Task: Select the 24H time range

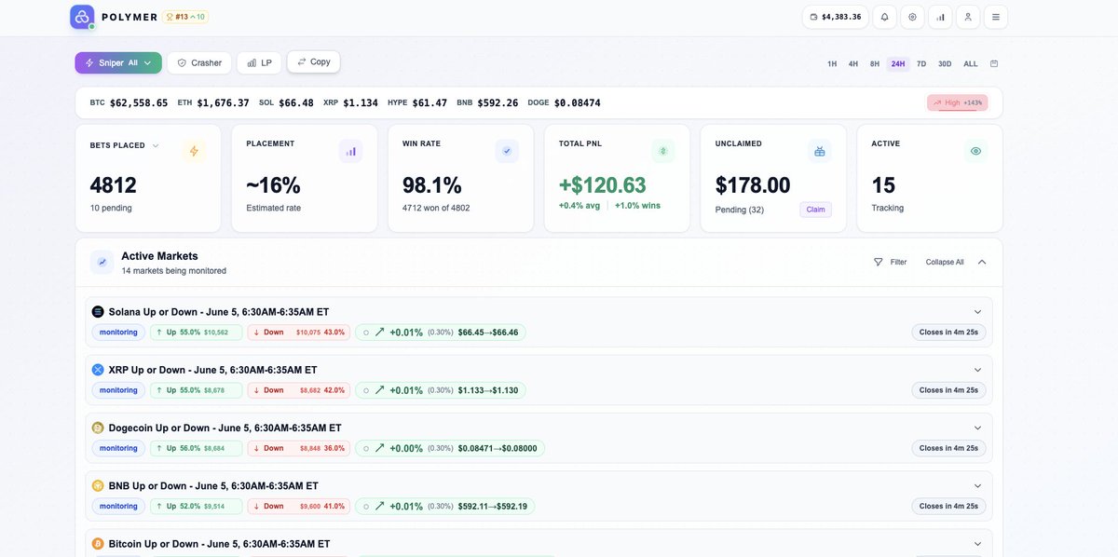Action: click(898, 63)
